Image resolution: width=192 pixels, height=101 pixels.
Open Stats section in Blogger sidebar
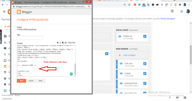coord(5,42)
